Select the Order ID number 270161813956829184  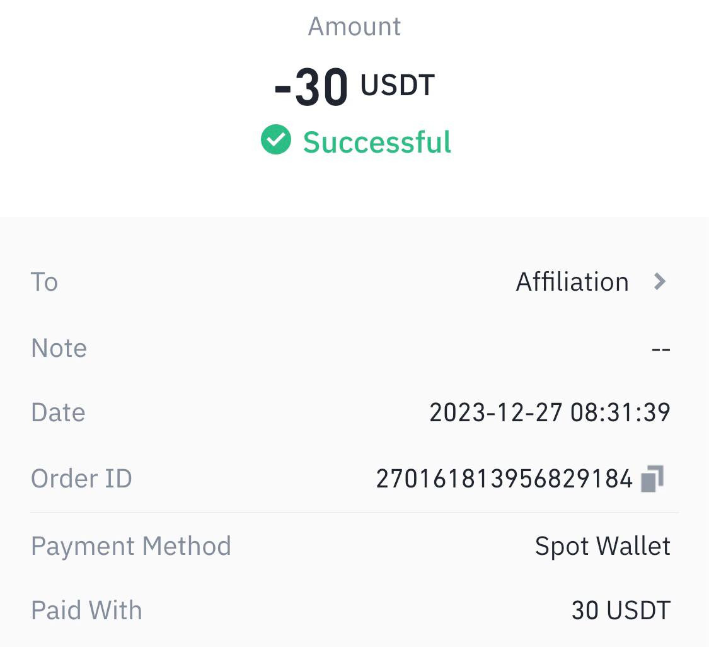504,479
